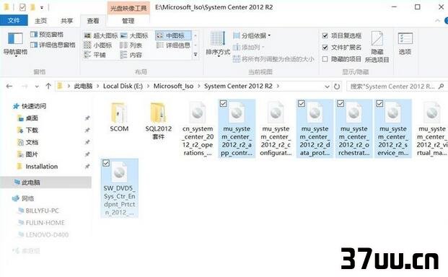This screenshot has width=448, height=277.
Task: Expand the layout gallery more arrow
Action: pyautogui.click(x=196, y=54)
